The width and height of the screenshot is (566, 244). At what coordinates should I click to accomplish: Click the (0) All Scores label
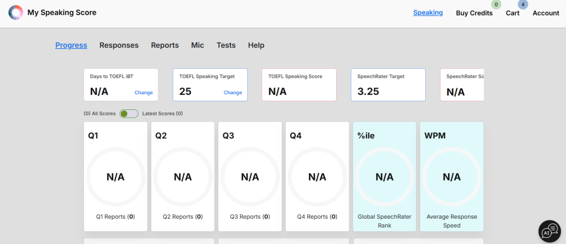100,114
